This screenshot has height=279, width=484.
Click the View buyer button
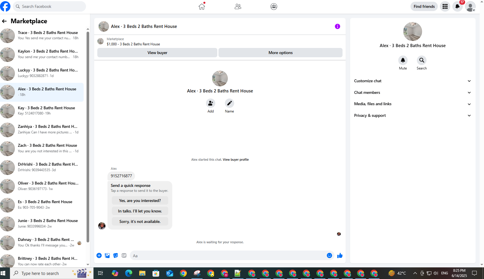[157, 53]
